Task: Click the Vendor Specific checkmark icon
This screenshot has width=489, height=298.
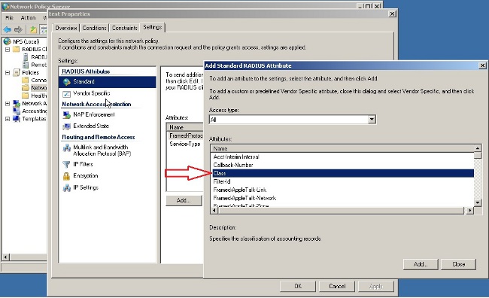Action: [66, 93]
